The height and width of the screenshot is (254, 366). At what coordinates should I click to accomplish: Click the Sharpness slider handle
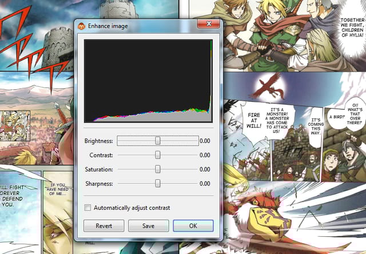click(158, 184)
